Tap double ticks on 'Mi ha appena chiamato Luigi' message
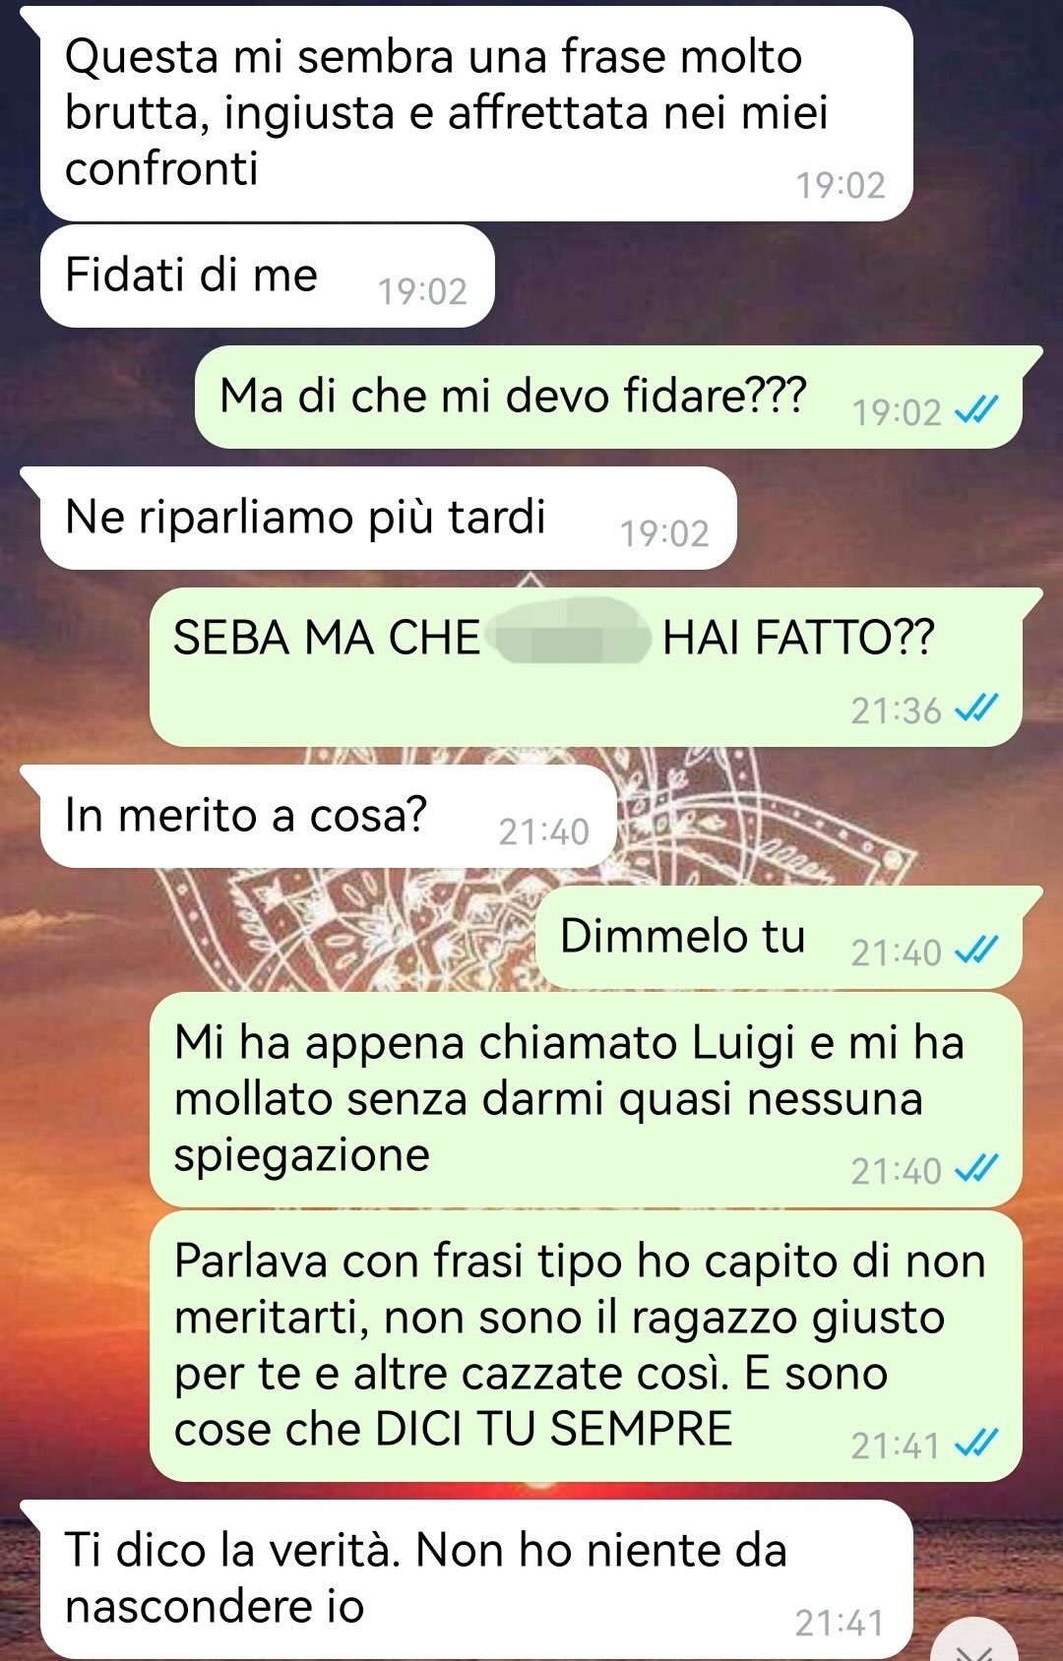The height and width of the screenshot is (1661, 1063). click(976, 1167)
